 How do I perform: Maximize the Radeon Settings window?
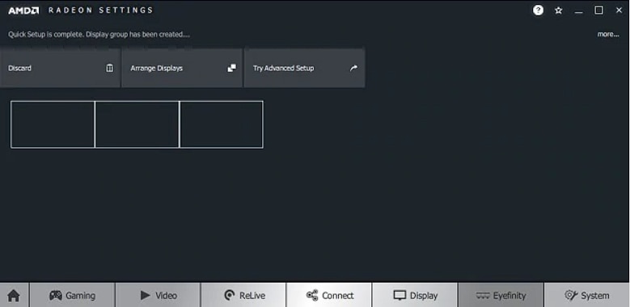[598, 11]
